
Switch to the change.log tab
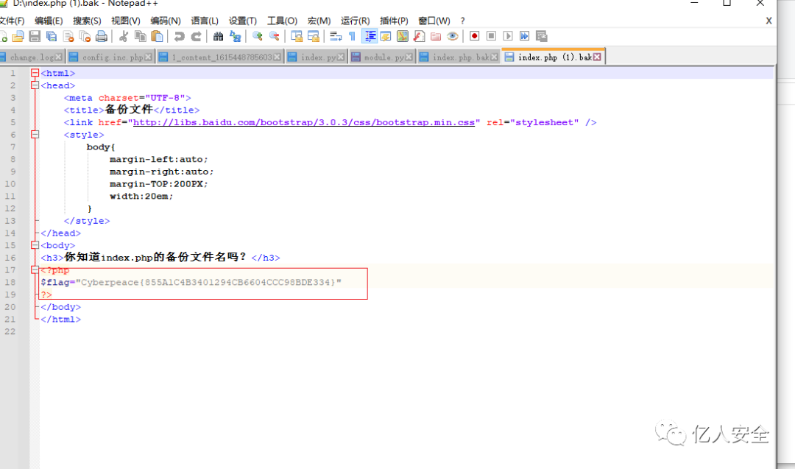(32, 57)
